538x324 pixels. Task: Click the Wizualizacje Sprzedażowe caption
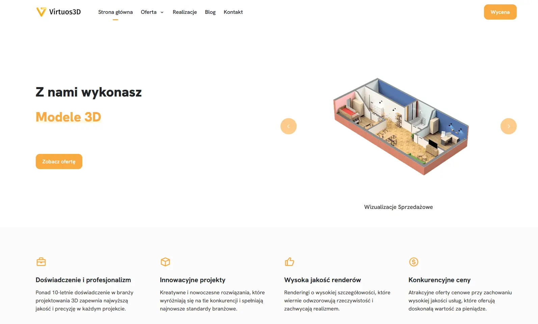pos(398,207)
